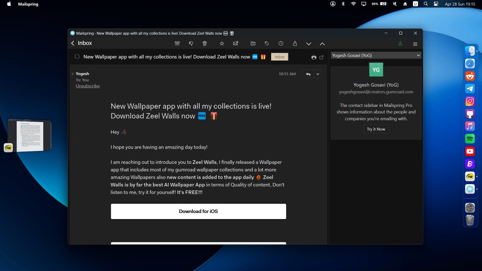Open Control Center toggles icon
482x271 pixels.
[x=436, y=4]
